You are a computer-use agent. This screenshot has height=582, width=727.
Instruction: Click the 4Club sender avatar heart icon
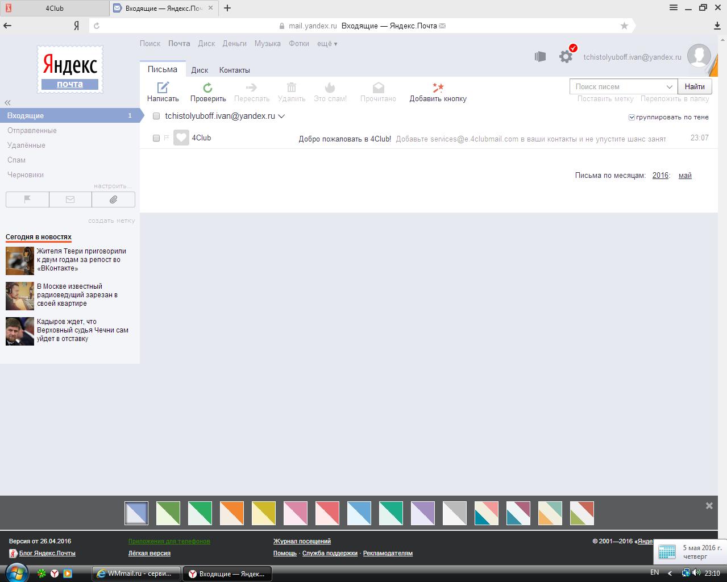coord(181,138)
